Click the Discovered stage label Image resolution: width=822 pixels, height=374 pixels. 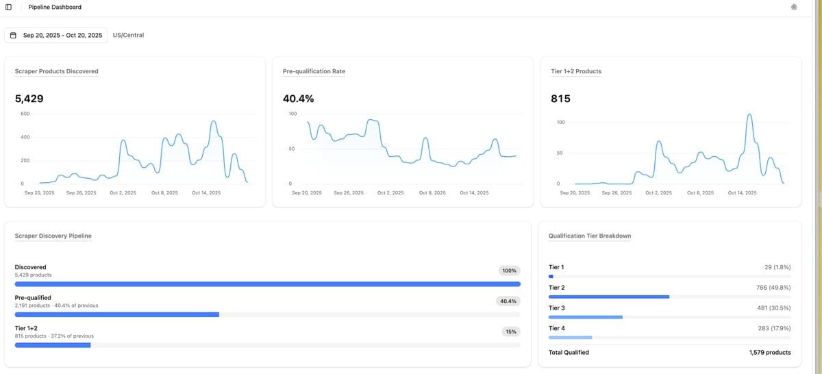click(30, 267)
